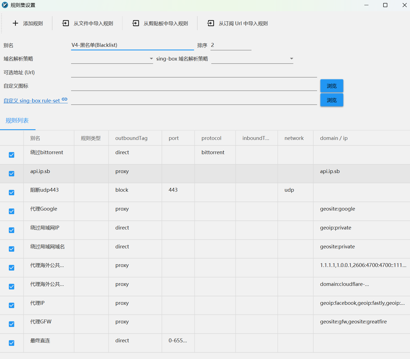410x359 pixels.
Task: Click the 排序 value field
Action: (231, 45)
